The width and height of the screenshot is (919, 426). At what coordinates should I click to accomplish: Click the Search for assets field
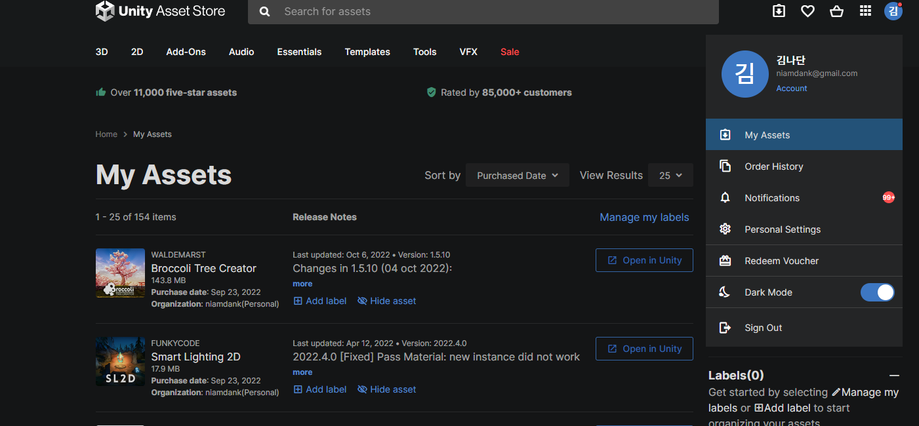(x=483, y=12)
